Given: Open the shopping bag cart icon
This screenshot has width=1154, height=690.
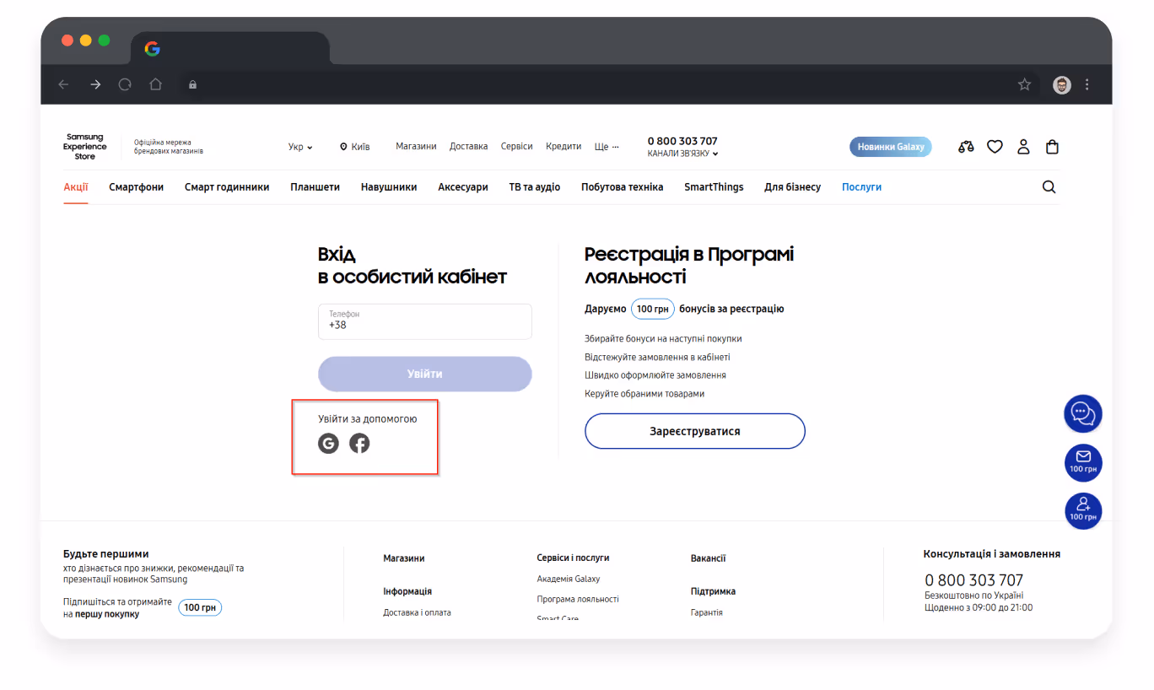Looking at the screenshot, I should 1052,147.
